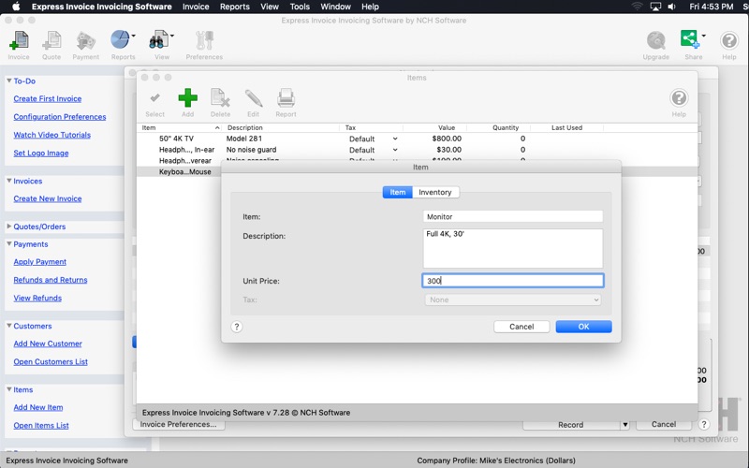The image size is (749, 468).
Task: Click Help icon in Items window
Action: click(x=679, y=98)
